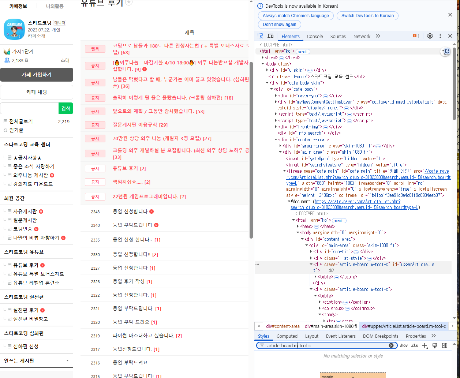
Task: Open DevTools settings gear
Action: [x=430, y=36]
